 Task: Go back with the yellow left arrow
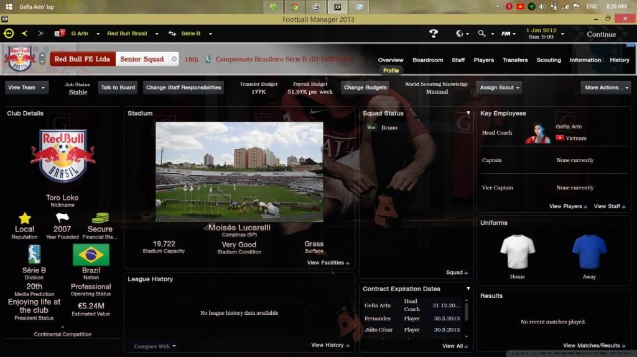[x=24, y=34]
